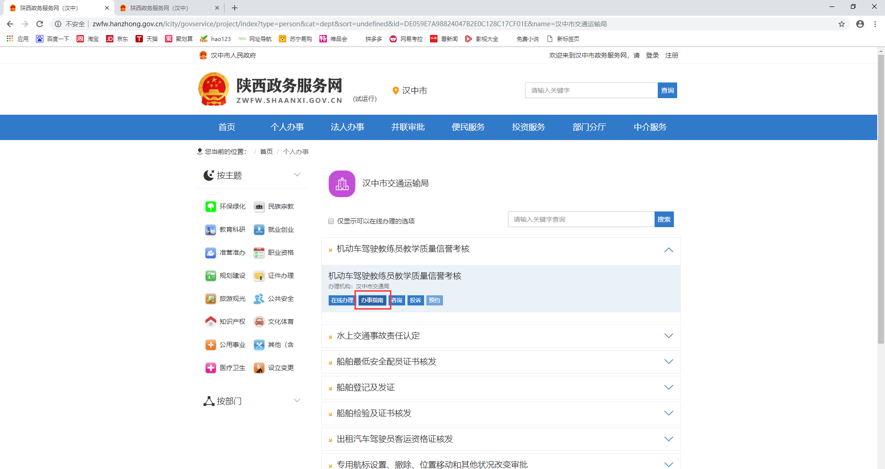Open the 就业创业 category icon
The width and height of the screenshot is (885, 469).
[260, 229]
